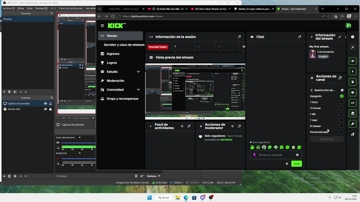
Task: Mute Audio del escritorio in OBS mixer
Action: pyautogui.click(x=58, y=143)
